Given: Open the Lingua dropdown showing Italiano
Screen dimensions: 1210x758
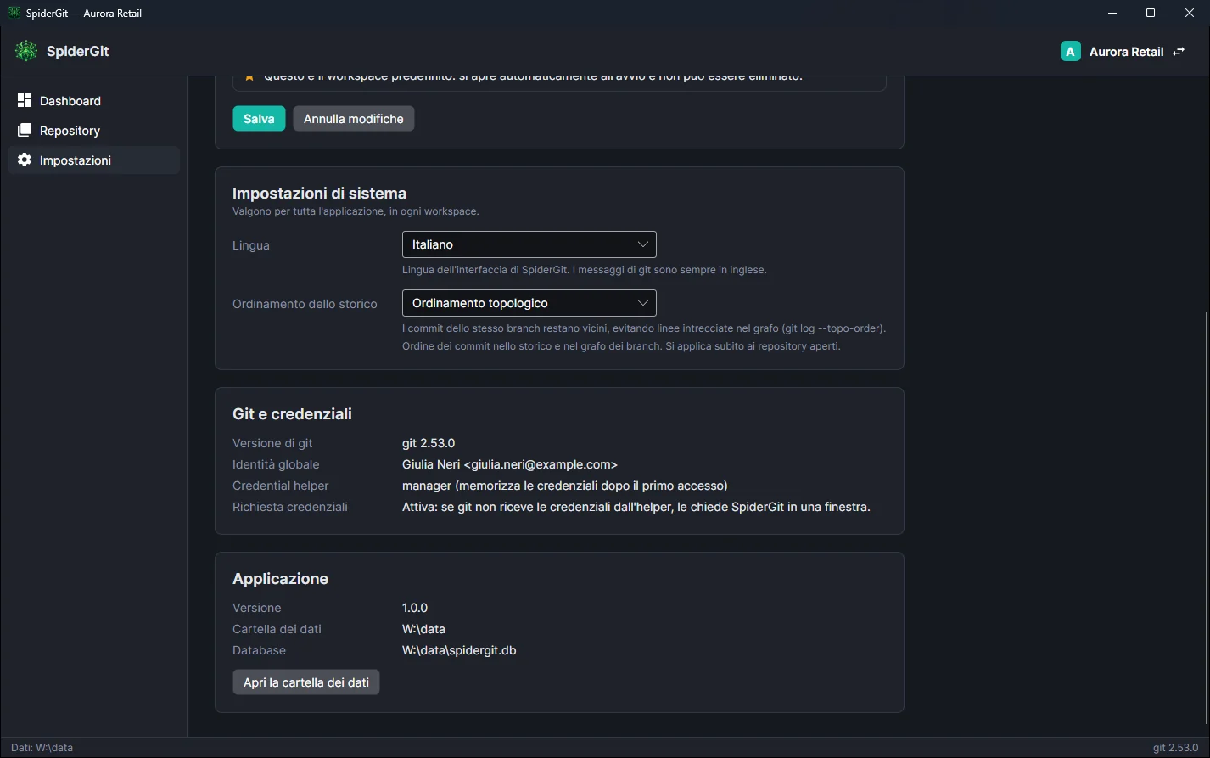Looking at the screenshot, I should click(x=529, y=244).
